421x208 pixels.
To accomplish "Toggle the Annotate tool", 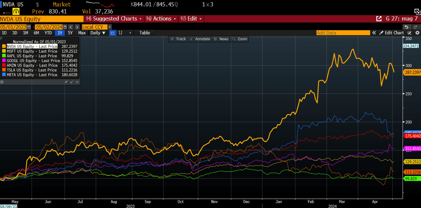I will (199, 39).
